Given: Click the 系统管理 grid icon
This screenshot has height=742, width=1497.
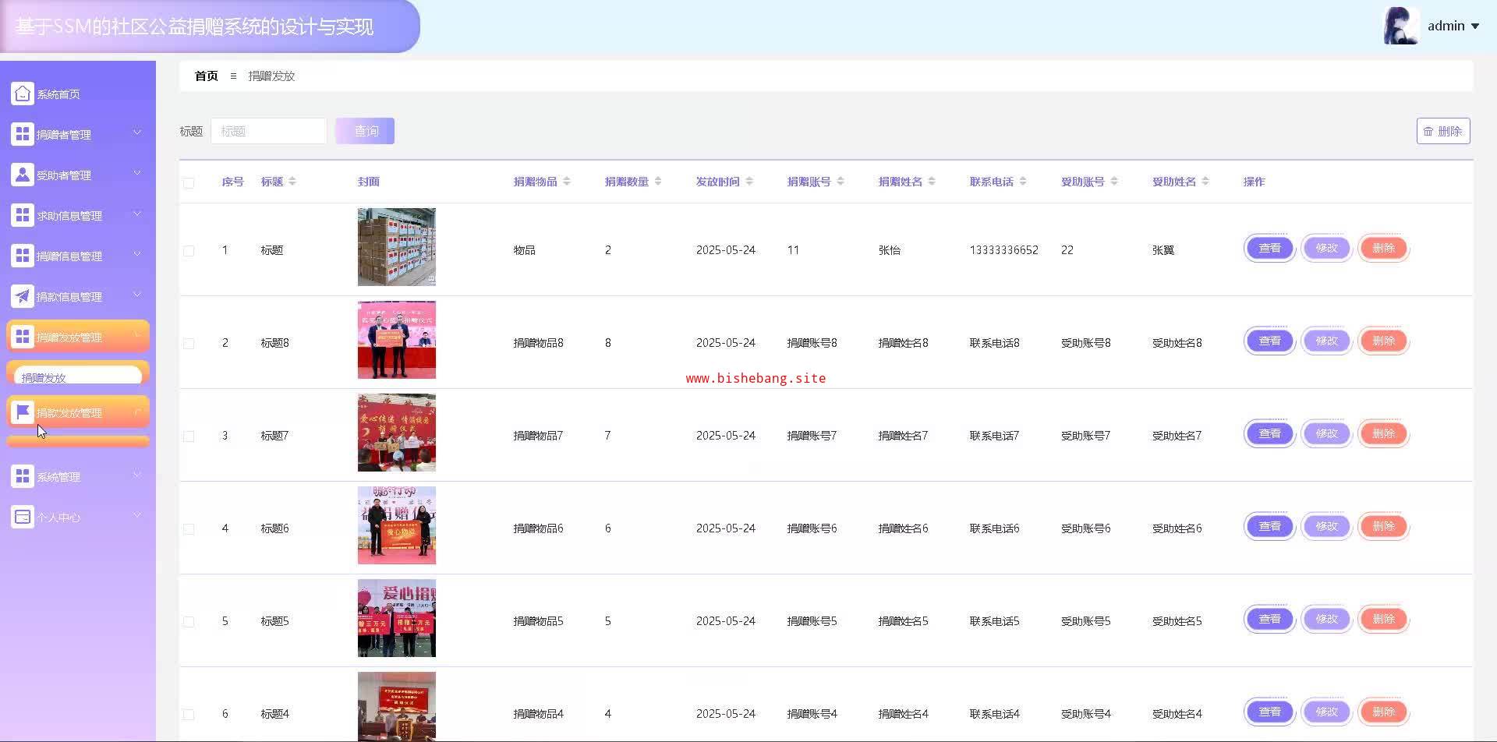Looking at the screenshot, I should (x=23, y=476).
